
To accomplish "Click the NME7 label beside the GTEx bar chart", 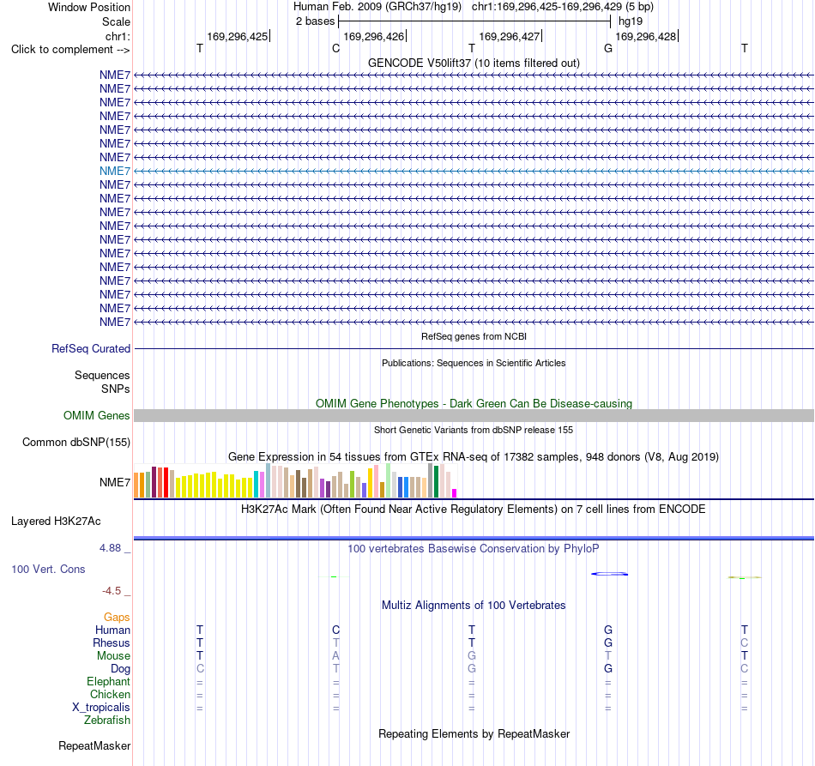I will click(x=115, y=482).
